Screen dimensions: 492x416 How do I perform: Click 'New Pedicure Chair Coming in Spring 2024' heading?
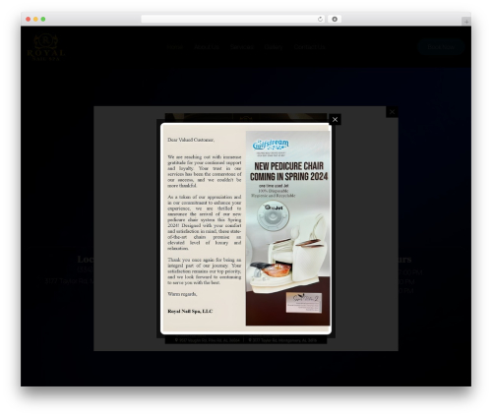point(288,171)
